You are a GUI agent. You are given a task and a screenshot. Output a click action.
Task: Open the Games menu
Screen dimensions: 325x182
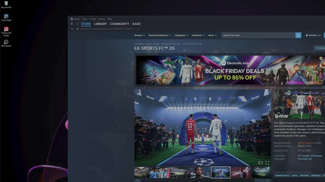[102, 19]
